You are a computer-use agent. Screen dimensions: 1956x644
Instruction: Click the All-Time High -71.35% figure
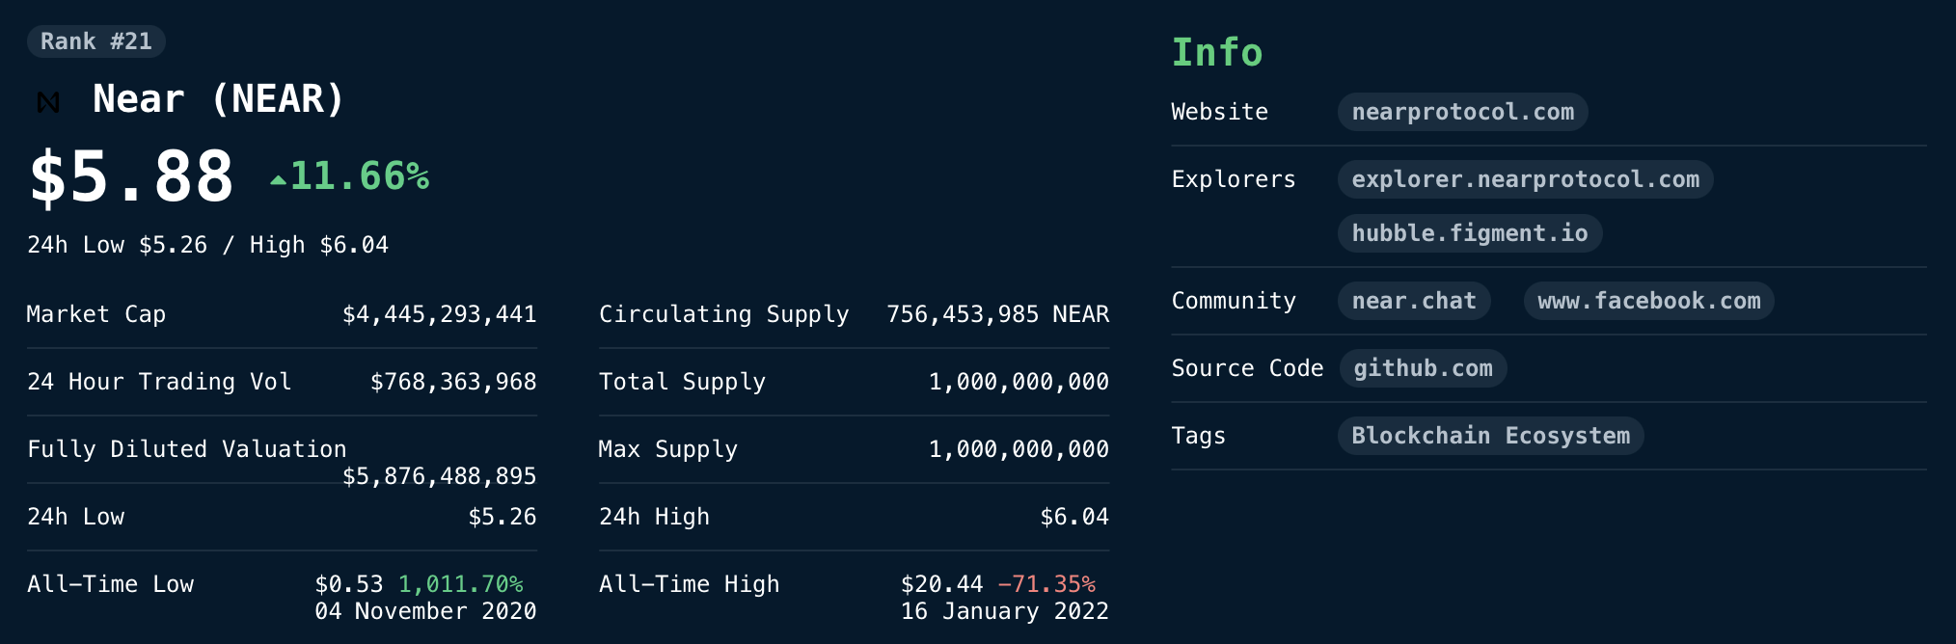1046,584
